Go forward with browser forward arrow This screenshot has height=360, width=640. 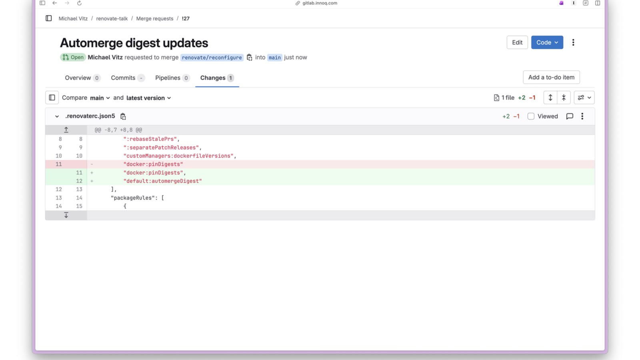(x=67, y=3)
